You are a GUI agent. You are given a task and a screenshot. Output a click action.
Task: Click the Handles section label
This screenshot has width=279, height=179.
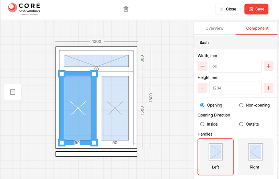tap(205, 134)
